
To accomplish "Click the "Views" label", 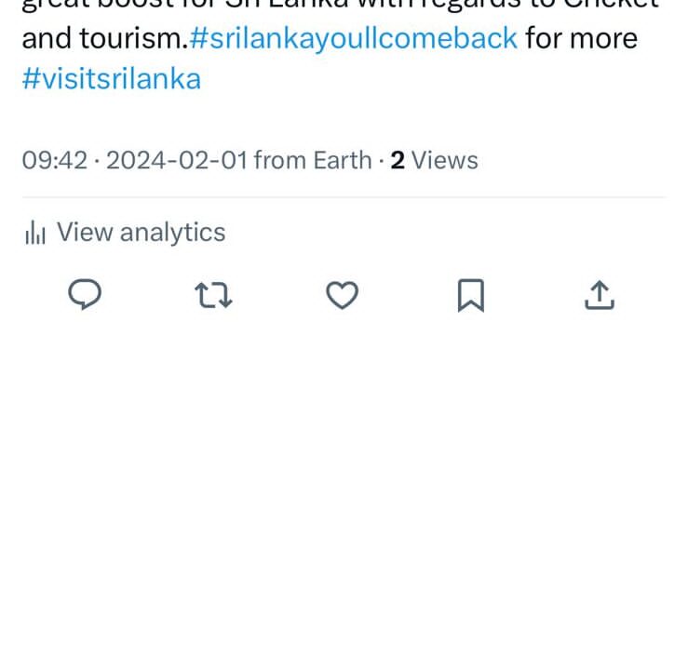I will 445,160.
